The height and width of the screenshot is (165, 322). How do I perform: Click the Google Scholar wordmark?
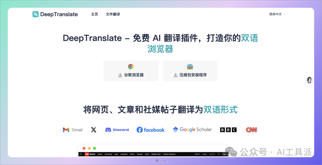(x=196, y=130)
